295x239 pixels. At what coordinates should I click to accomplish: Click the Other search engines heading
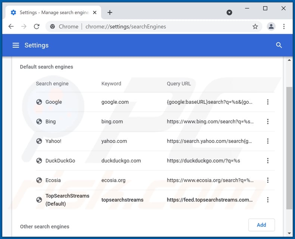[44, 227]
